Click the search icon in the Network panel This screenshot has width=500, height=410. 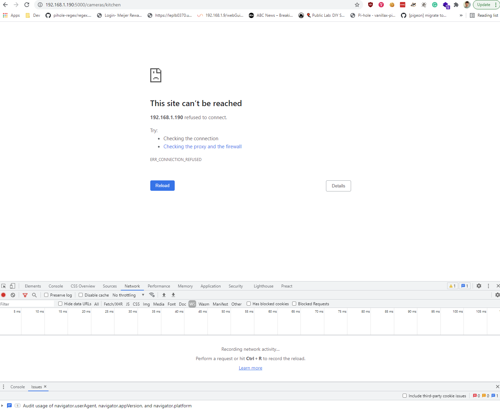[x=34, y=295]
